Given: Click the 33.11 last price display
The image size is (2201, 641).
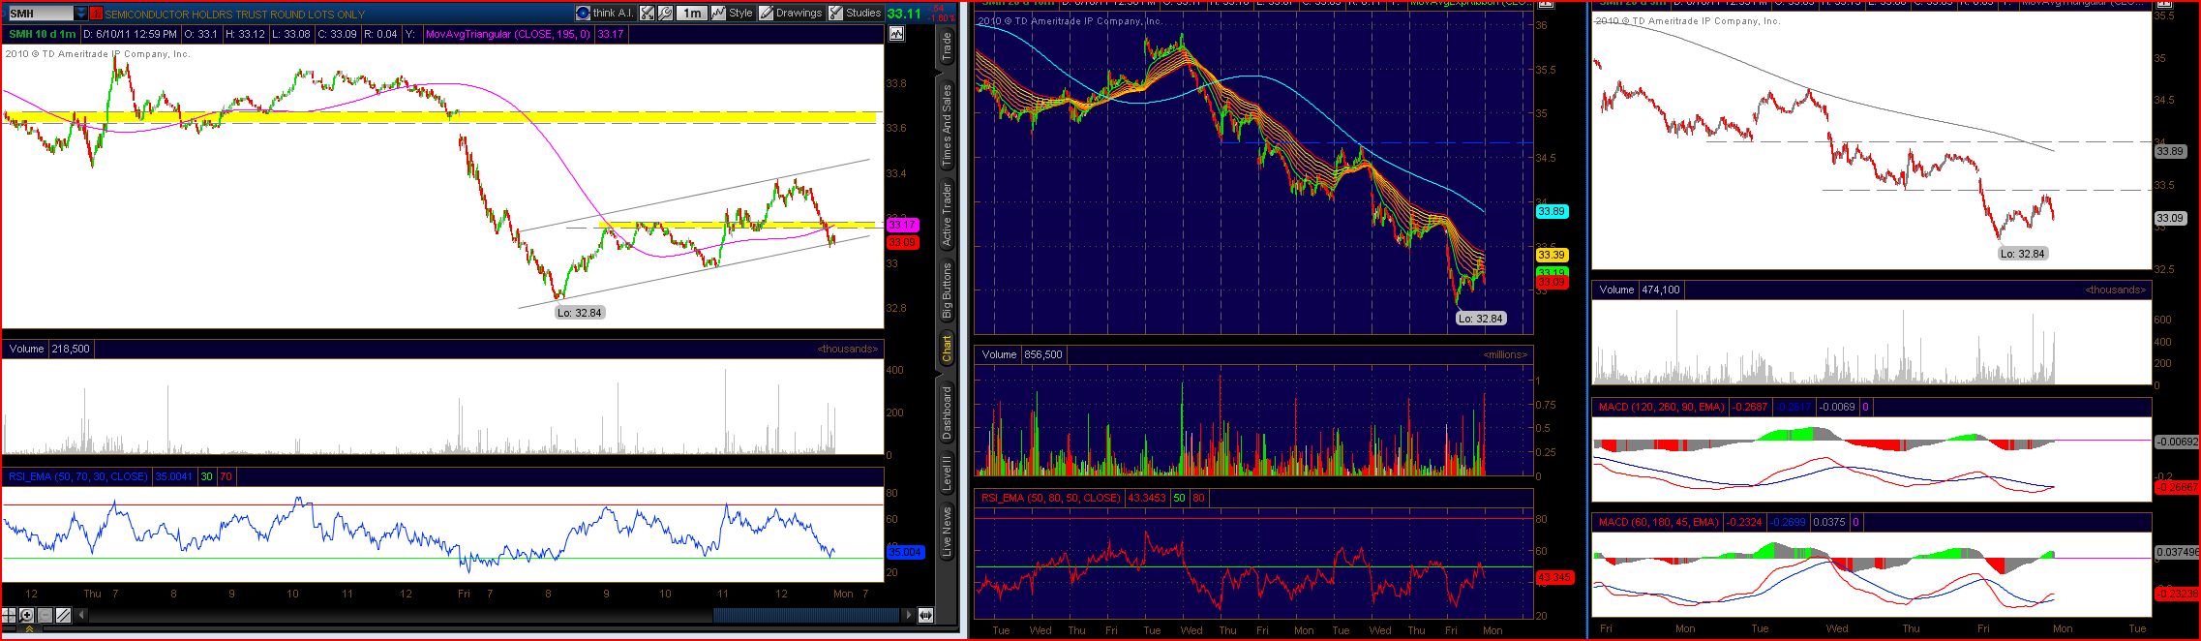Looking at the screenshot, I should tap(904, 14).
